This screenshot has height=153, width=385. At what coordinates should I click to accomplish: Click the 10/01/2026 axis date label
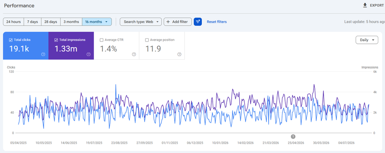[x=220, y=142]
